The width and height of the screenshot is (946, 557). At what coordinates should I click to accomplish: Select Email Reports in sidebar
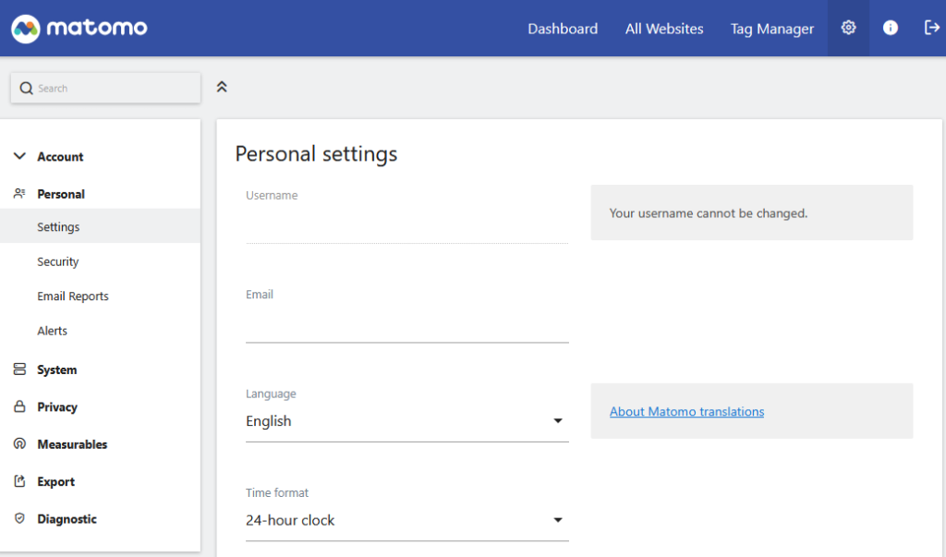click(73, 297)
